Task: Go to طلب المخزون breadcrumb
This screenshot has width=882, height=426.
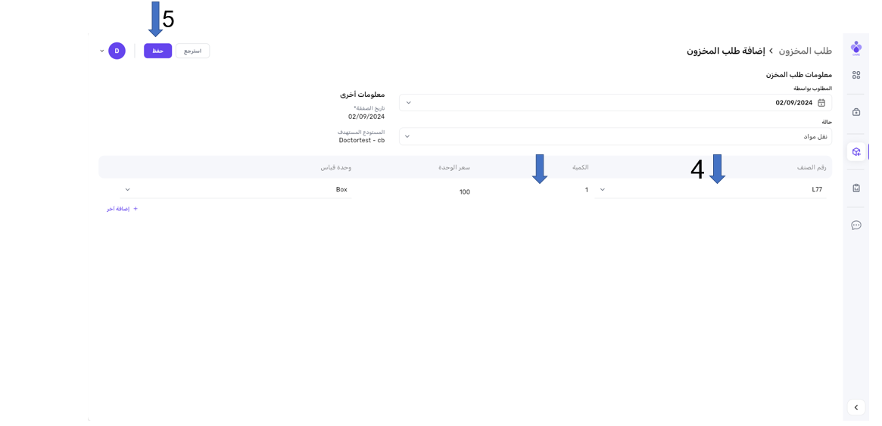Action: click(x=806, y=51)
